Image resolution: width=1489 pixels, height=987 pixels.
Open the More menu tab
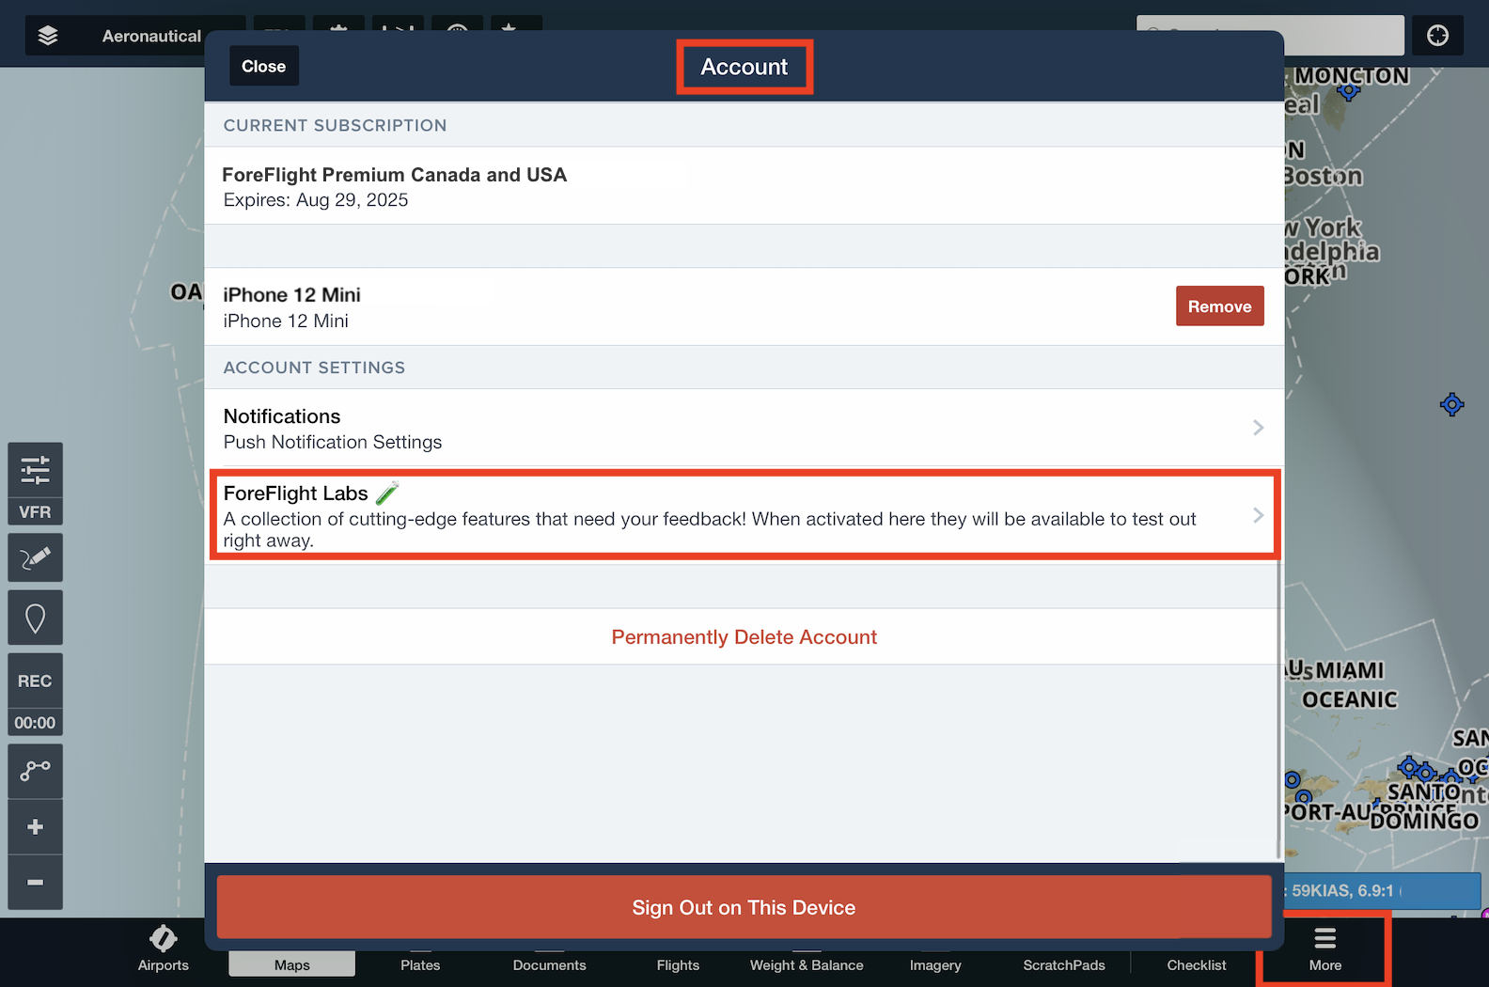1324,949
